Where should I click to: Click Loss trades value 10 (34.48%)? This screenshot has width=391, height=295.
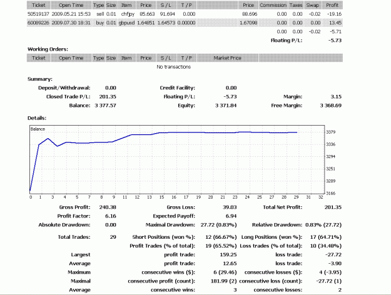click(x=326, y=246)
